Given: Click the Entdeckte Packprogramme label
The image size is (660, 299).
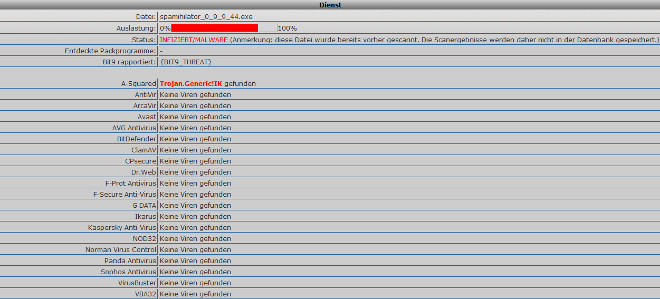Looking at the screenshot, I should 110,51.
